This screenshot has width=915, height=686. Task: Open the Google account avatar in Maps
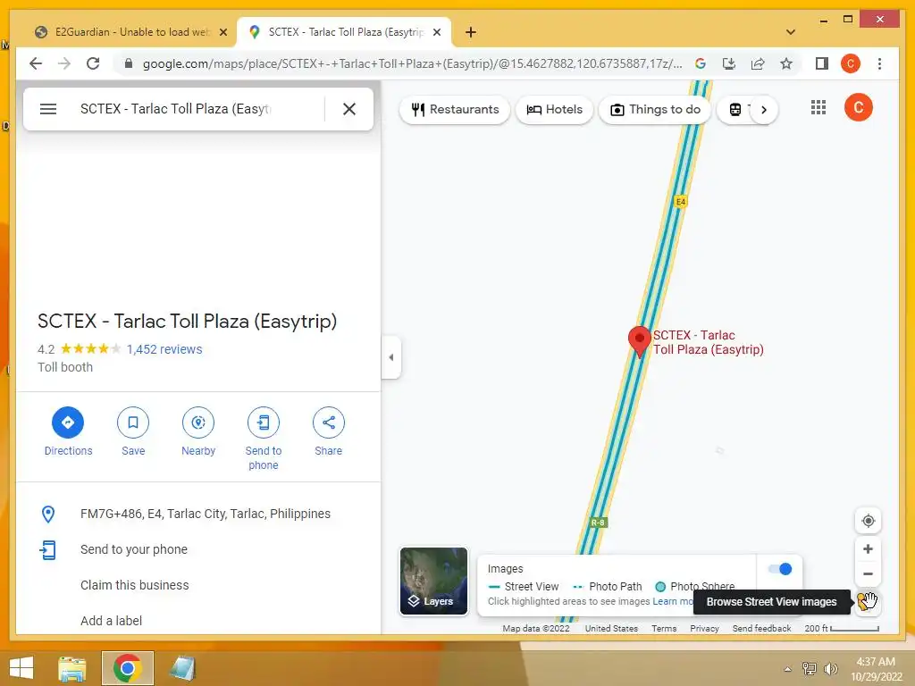click(858, 108)
